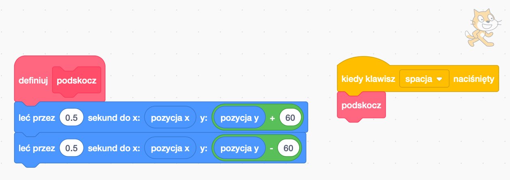
Task: Click the 'kiedy klawisz' hat block label
Action: pyautogui.click(x=368, y=79)
